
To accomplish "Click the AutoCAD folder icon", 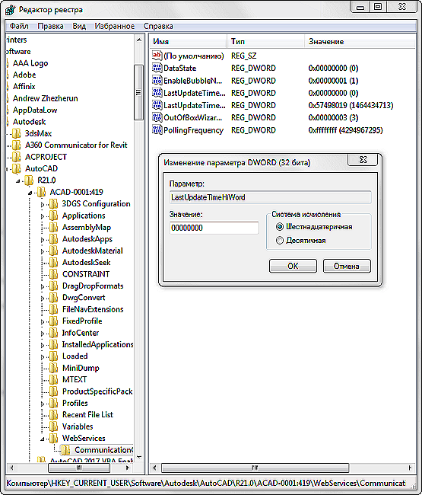I will (x=17, y=168).
